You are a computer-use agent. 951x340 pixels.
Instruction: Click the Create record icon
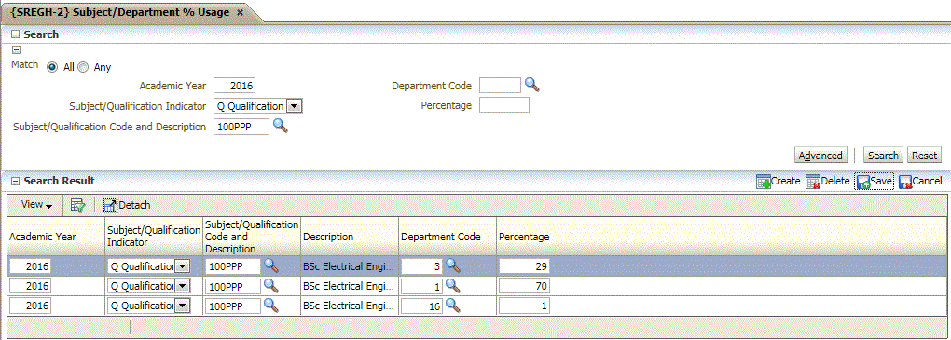coord(763,182)
